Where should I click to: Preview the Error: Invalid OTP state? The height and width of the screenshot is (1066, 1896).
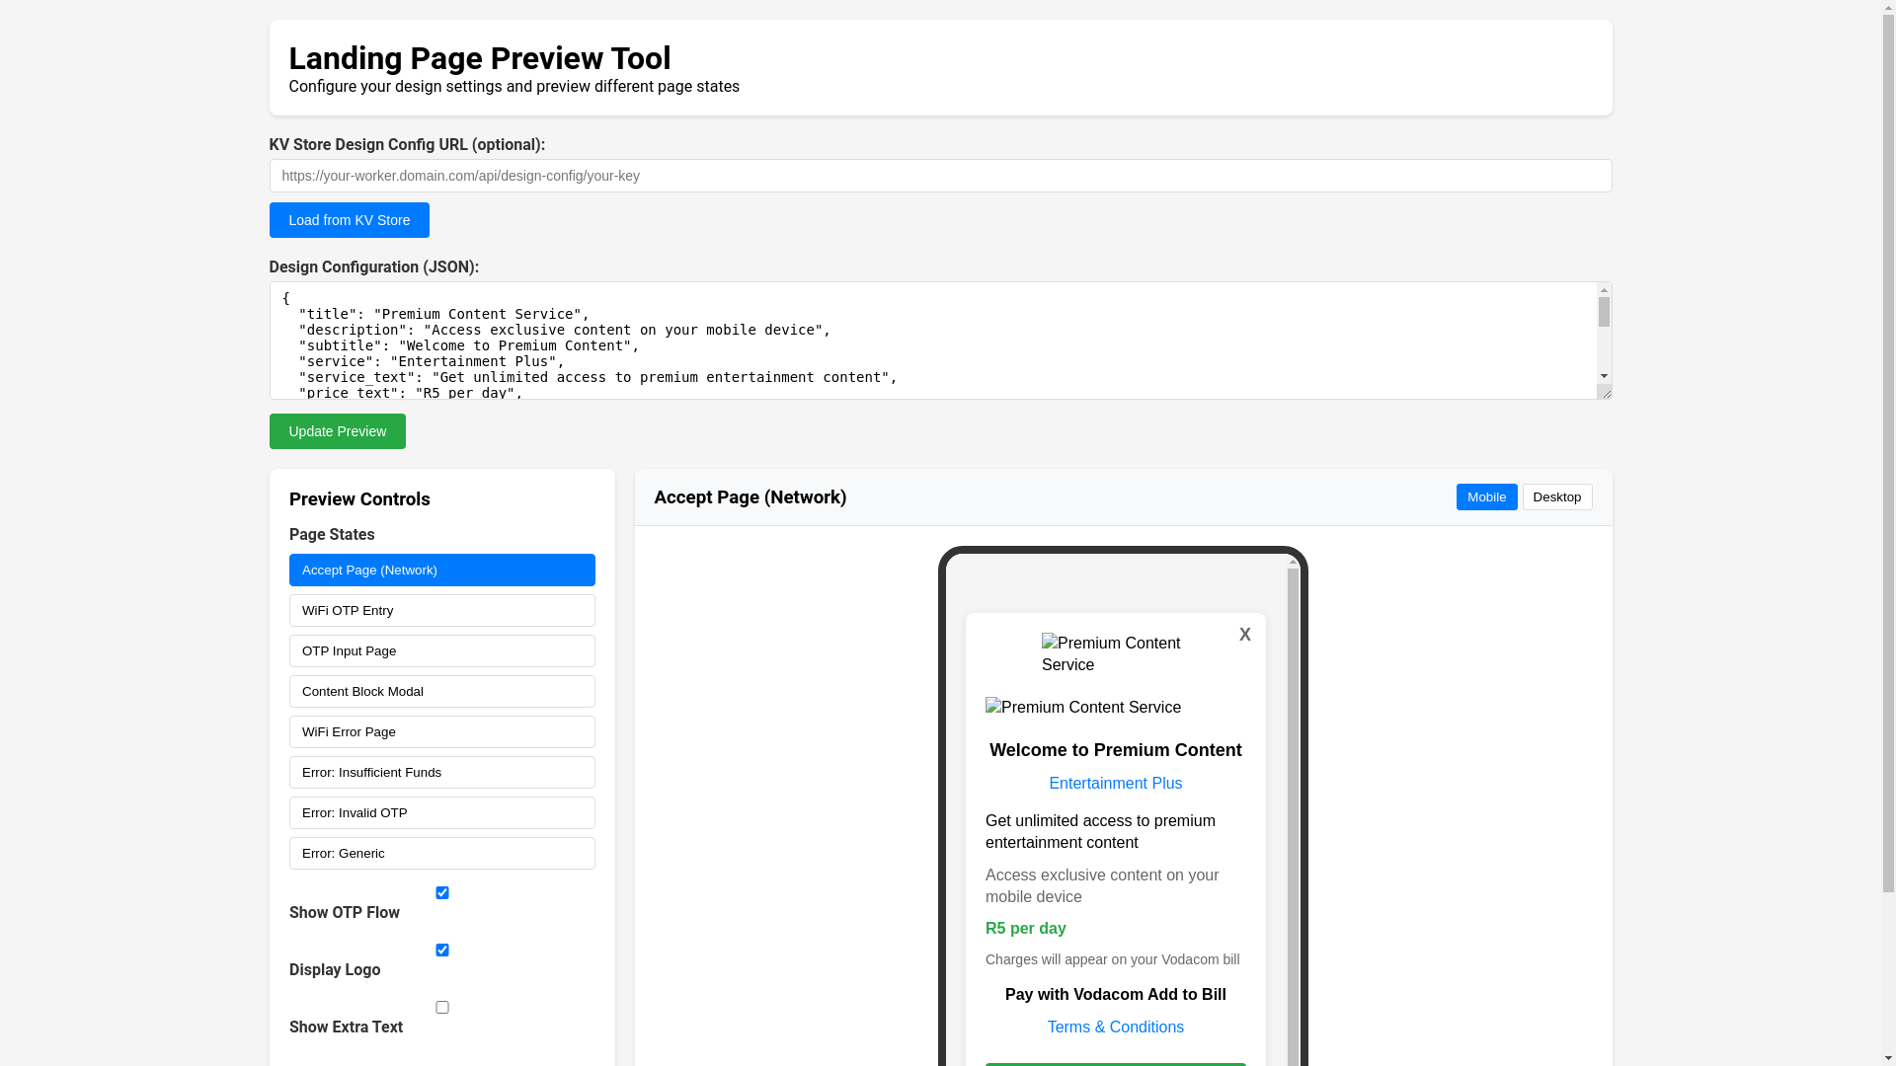(442, 813)
